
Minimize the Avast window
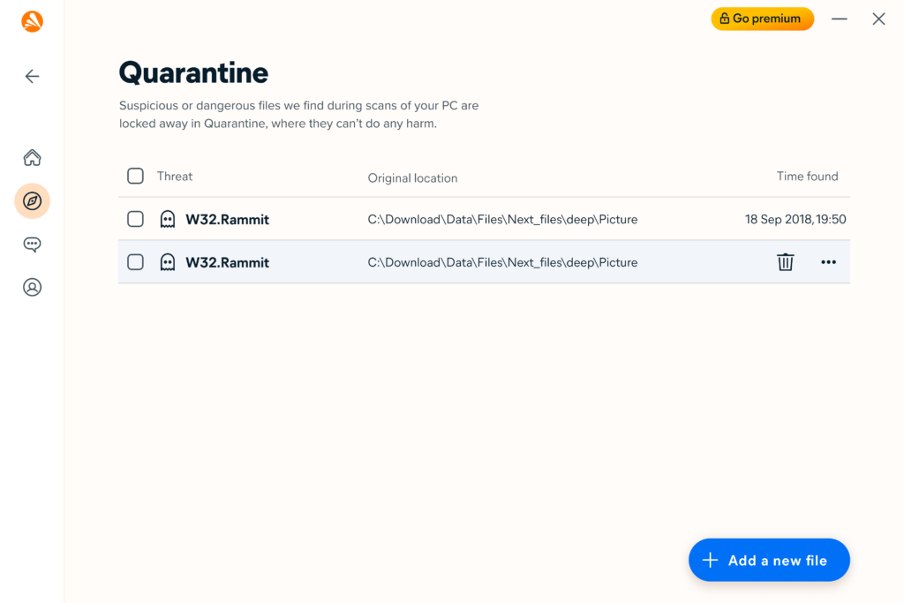point(840,19)
